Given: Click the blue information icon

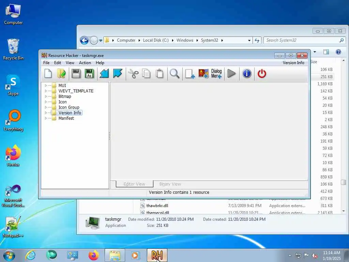Looking at the screenshot, I should tap(247, 74).
